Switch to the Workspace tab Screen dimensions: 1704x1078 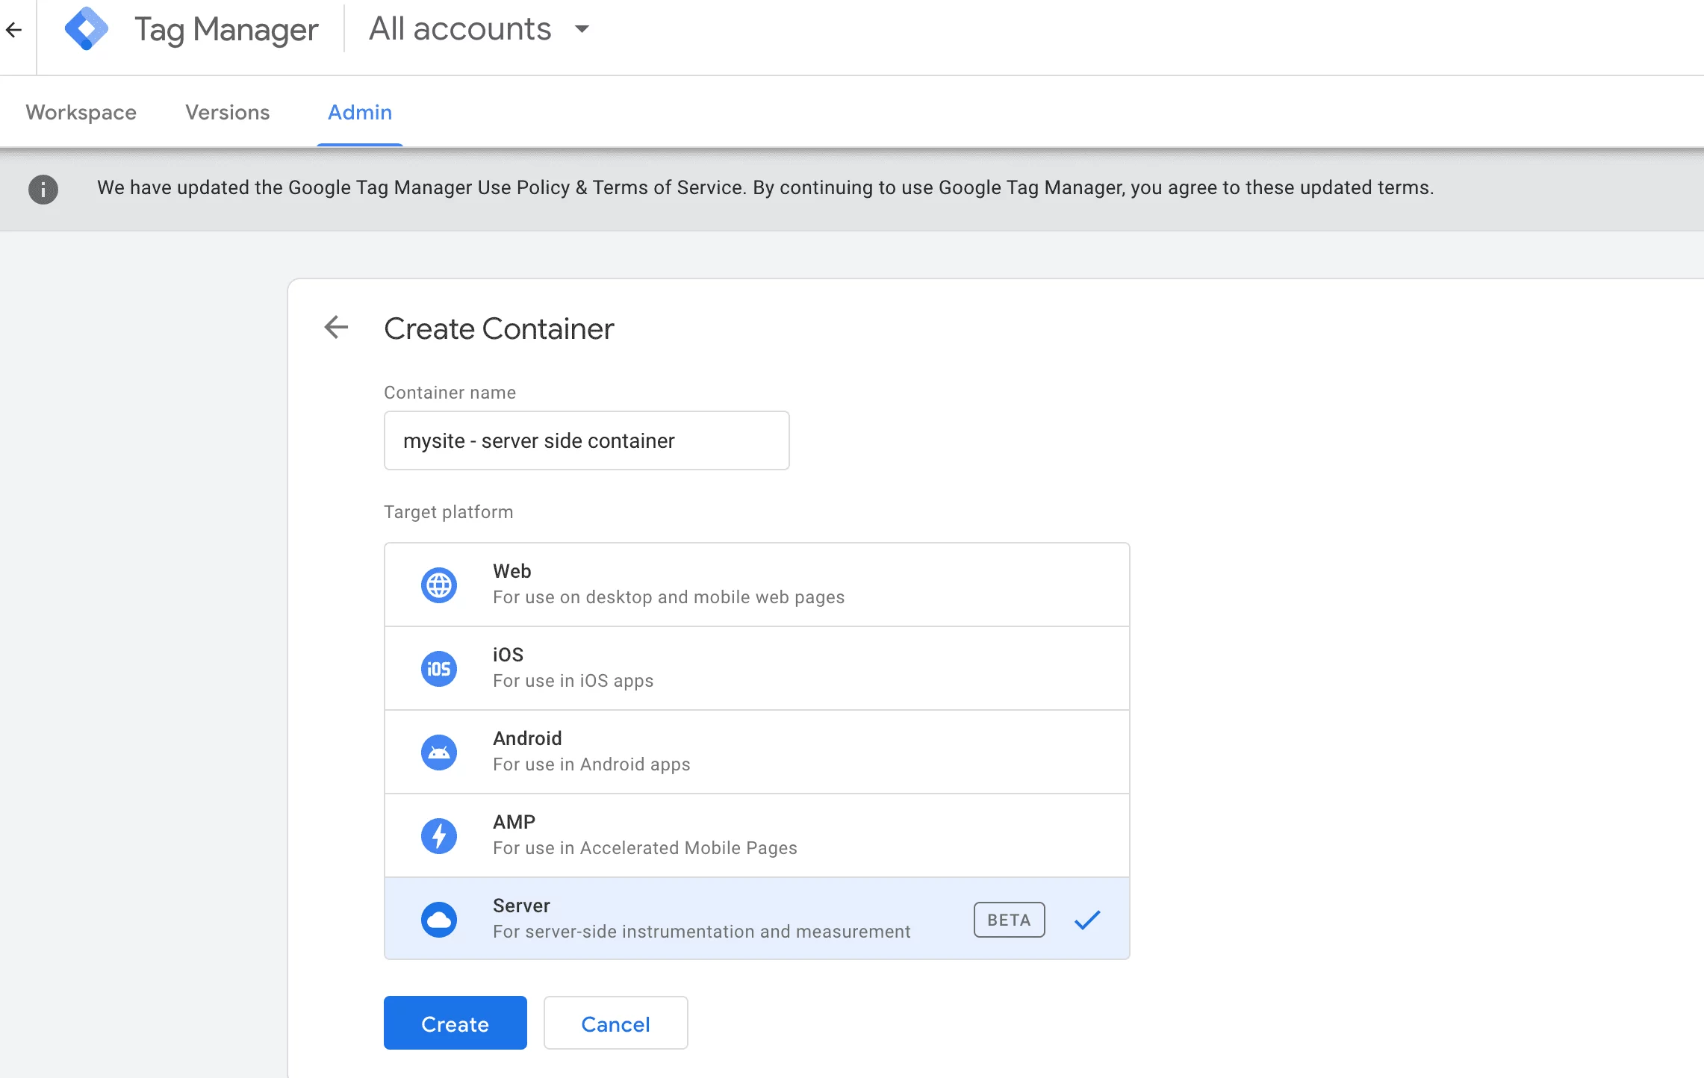(x=81, y=113)
